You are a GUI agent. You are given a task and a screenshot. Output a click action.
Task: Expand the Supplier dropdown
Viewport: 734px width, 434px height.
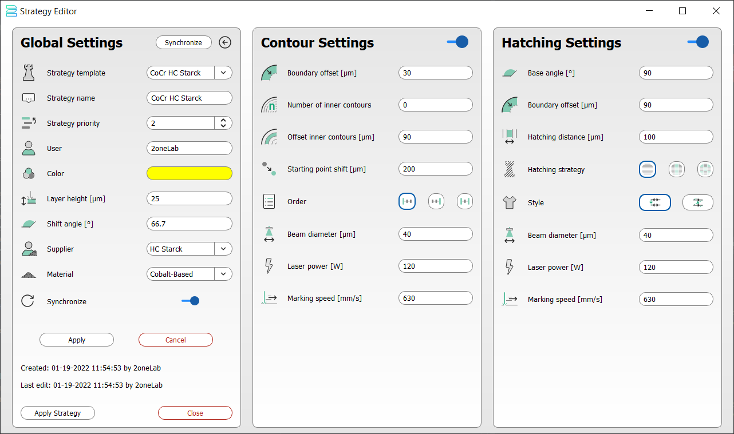click(x=223, y=249)
